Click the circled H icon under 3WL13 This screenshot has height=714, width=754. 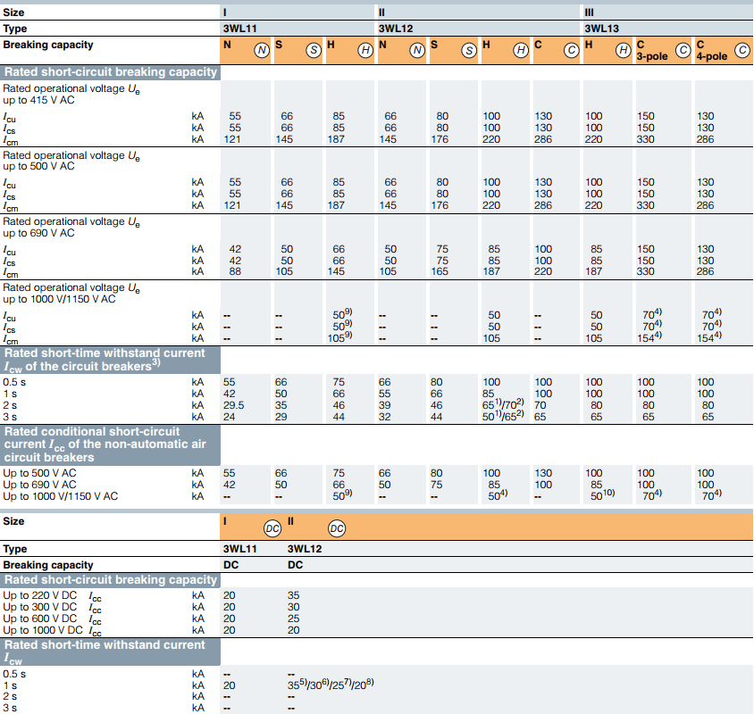[624, 51]
